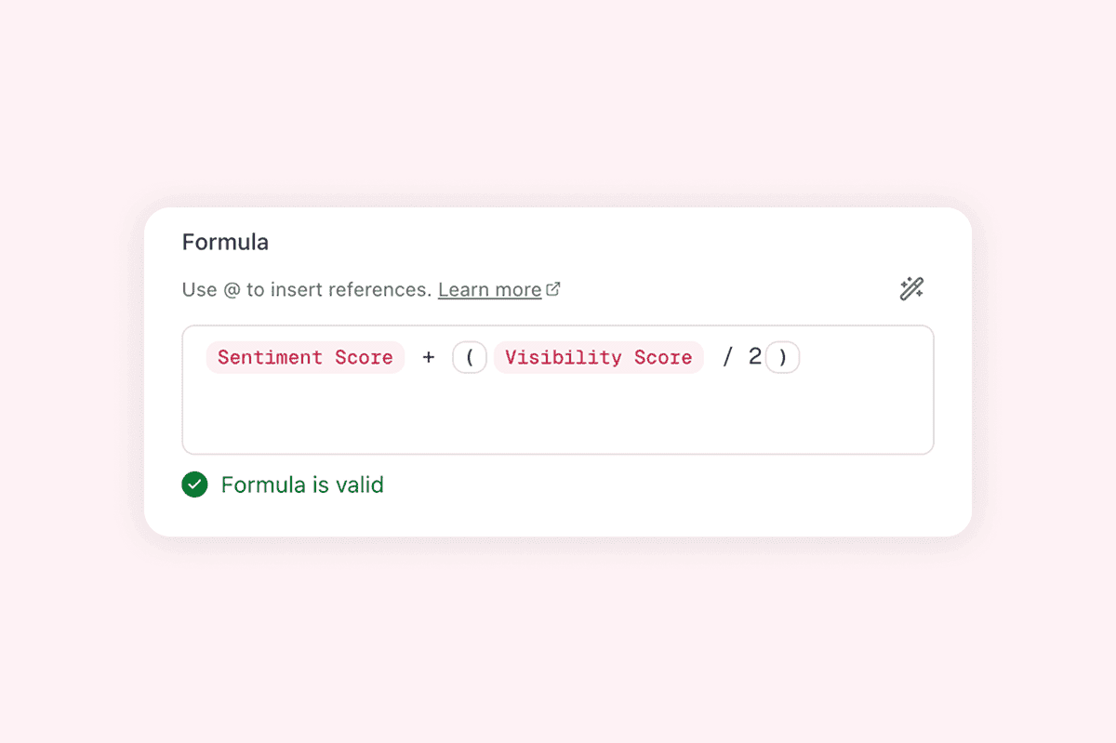Click the green checkmark validity icon
The width and height of the screenshot is (1116, 743).
click(x=194, y=484)
